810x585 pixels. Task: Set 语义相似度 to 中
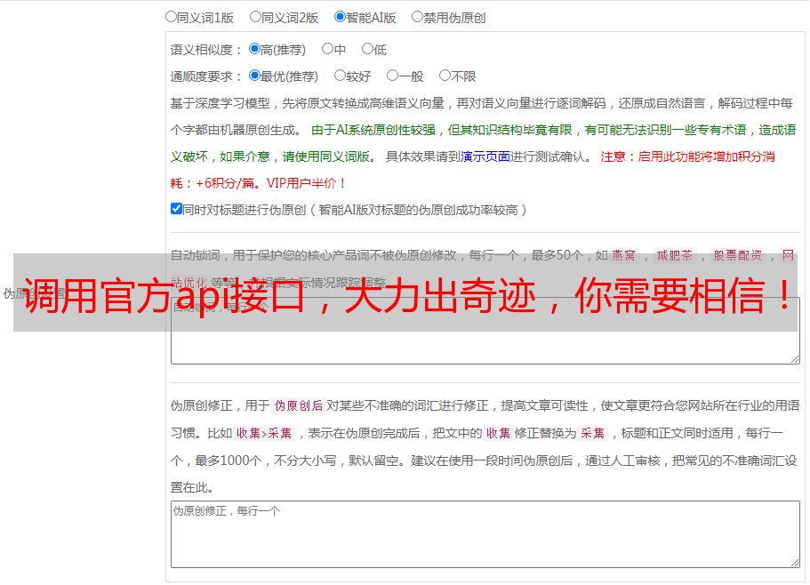(327, 49)
